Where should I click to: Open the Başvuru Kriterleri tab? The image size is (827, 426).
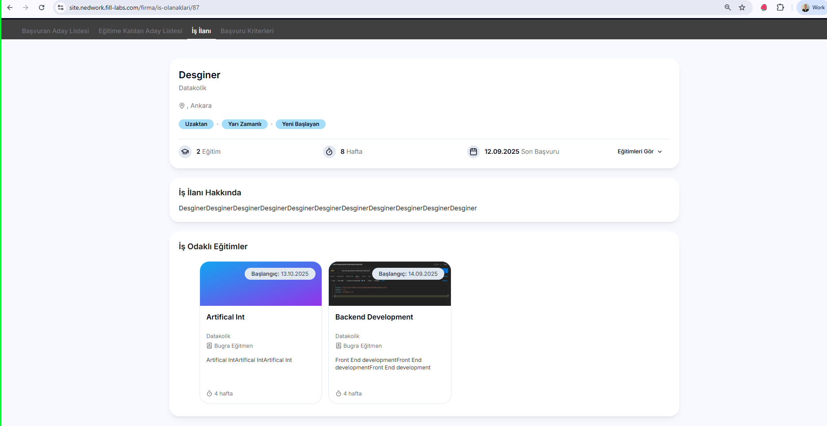click(247, 31)
